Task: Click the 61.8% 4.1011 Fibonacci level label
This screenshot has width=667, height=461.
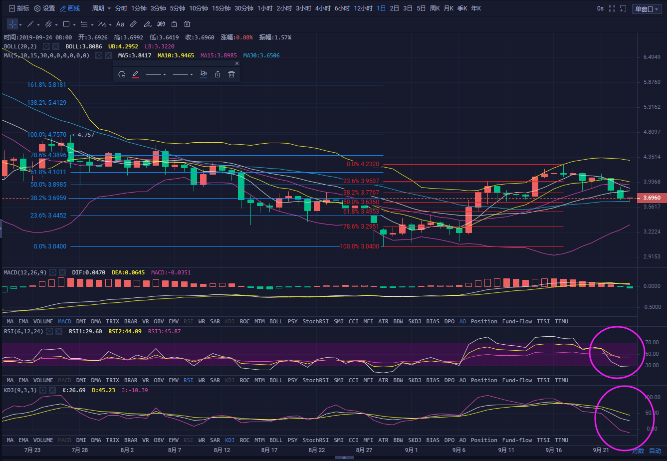Action: tap(49, 172)
